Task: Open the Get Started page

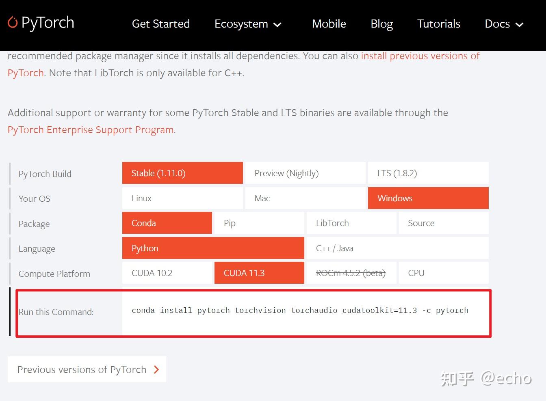Action: (160, 24)
